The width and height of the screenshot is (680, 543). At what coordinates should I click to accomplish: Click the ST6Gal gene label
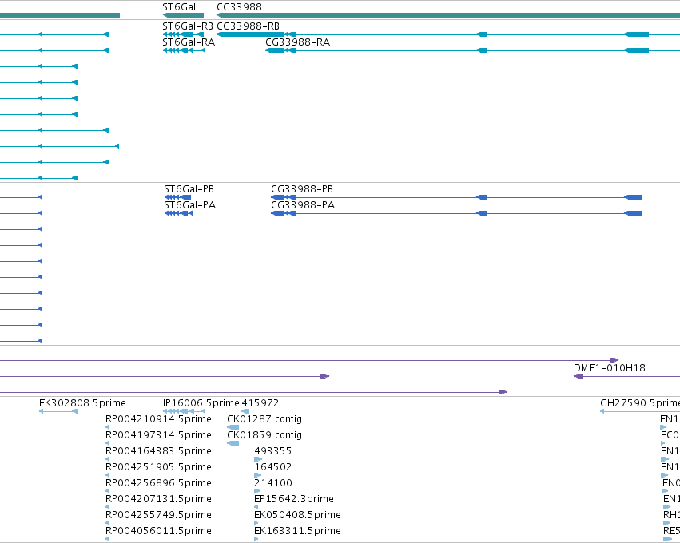[x=179, y=7]
